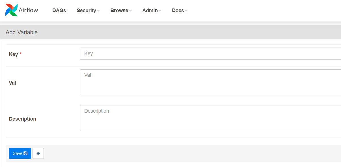Click the caret following Docs
Image resolution: width=341 pixels, height=167 pixels.
pyautogui.click(x=186, y=11)
